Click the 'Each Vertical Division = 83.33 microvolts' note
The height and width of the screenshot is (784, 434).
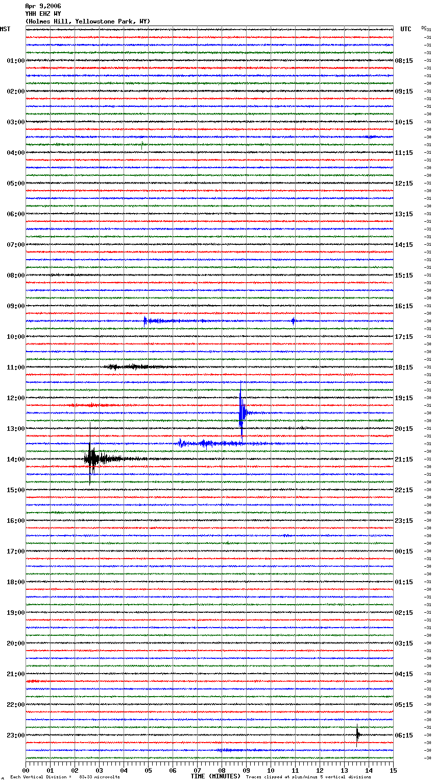tap(65, 777)
